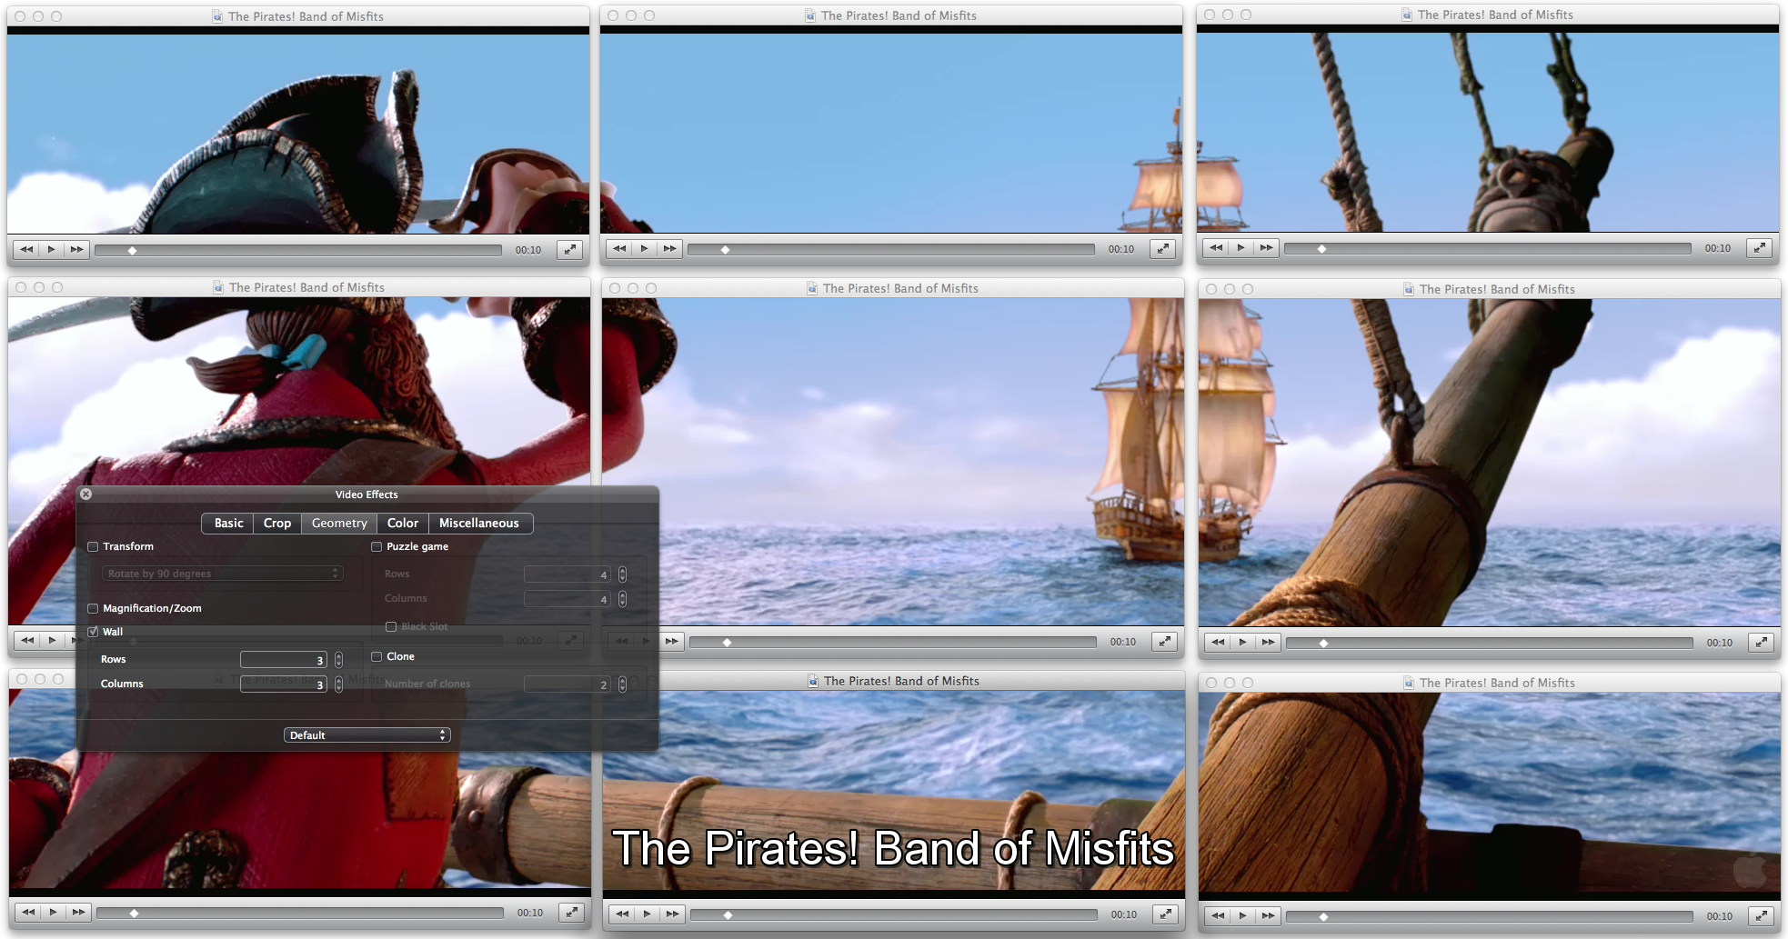Play video in the middle-right window
The image size is (1788, 939).
pyautogui.click(x=1243, y=642)
